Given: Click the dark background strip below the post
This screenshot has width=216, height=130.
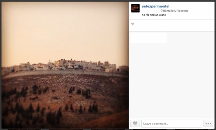Looking at the screenshot, I should [x=108, y=129].
